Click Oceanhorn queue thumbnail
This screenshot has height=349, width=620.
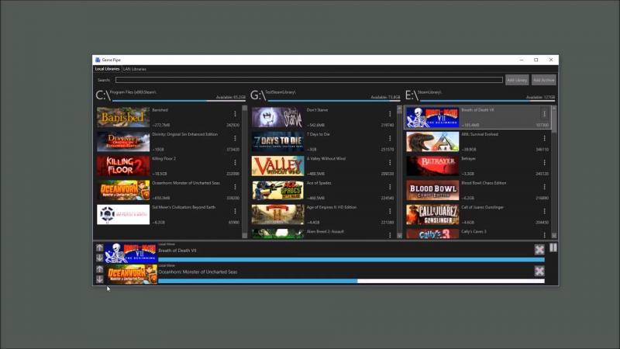pos(131,275)
